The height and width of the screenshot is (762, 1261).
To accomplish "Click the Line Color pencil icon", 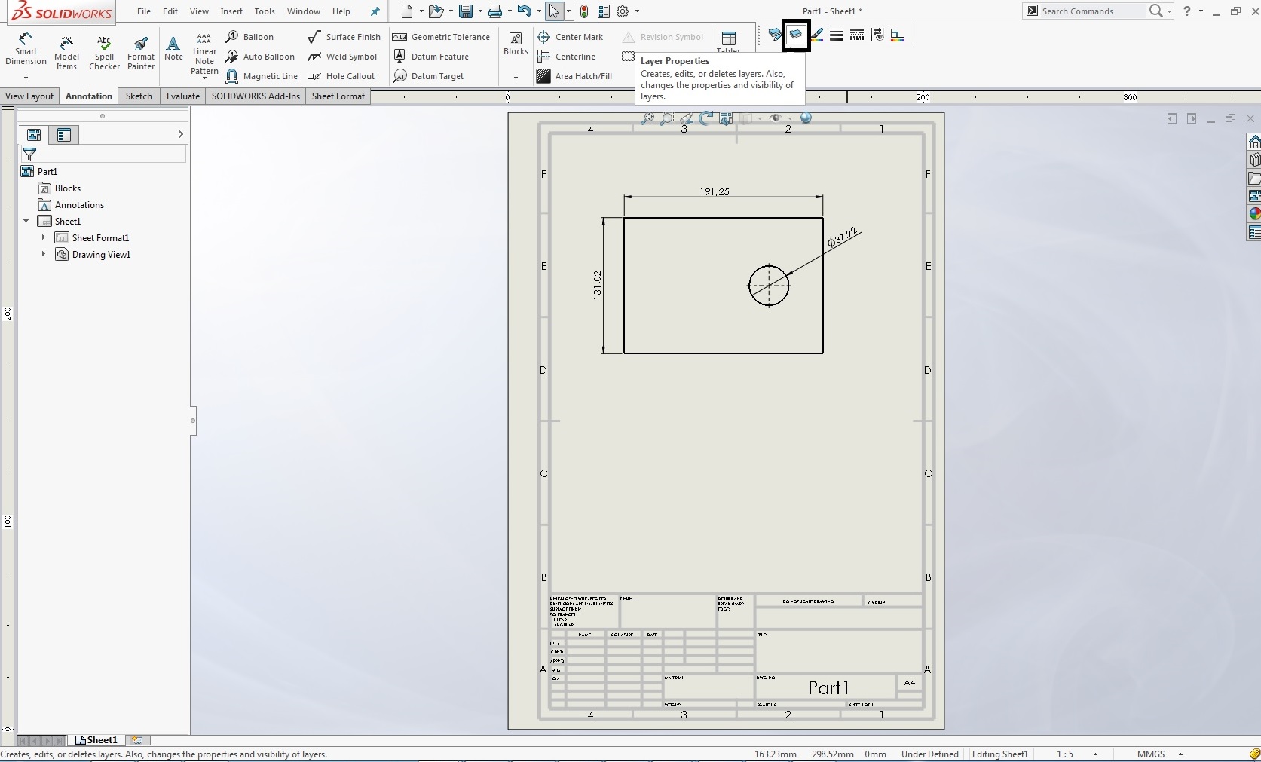I will tap(816, 35).
